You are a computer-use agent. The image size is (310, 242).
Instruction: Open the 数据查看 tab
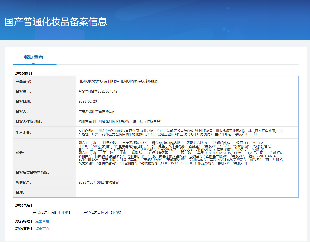(x=34, y=57)
